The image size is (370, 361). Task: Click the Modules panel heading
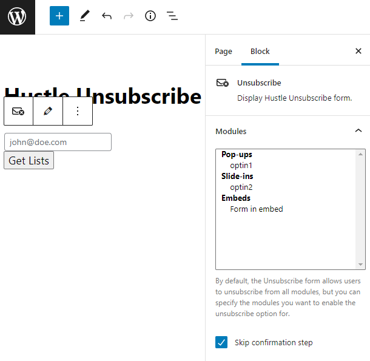tap(230, 131)
